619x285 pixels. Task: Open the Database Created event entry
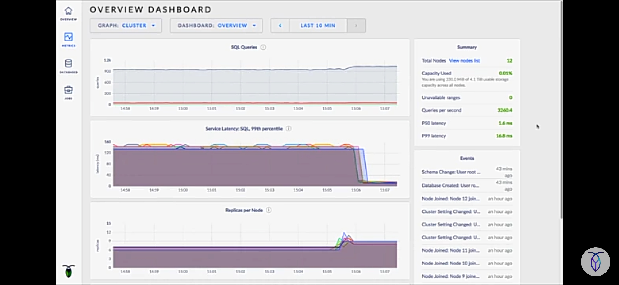pos(450,186)
